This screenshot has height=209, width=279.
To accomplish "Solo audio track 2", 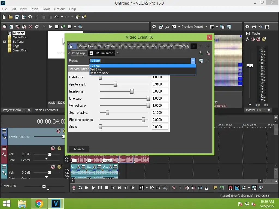I will point(59,148).
